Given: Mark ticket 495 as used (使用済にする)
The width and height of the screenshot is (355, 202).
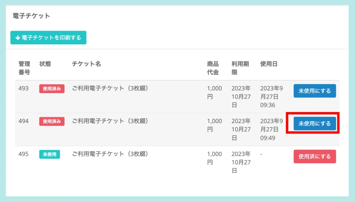Looking at the screenshot, I should [x=315, y=156].
